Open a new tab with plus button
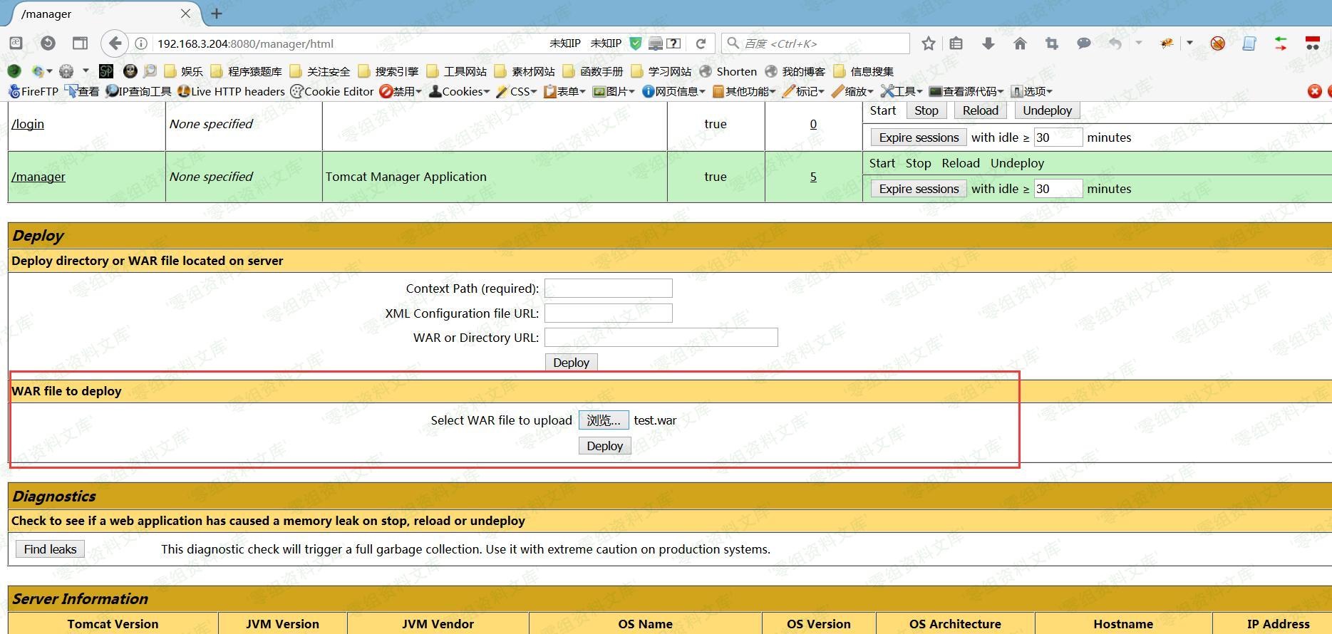This screenshot has width=1332, height=634. (x=217, y=14)
